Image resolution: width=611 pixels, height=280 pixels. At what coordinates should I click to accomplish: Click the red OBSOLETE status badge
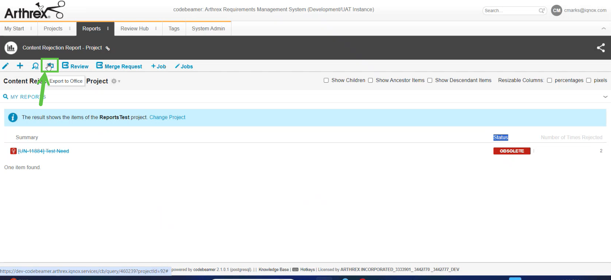(512, 151)
